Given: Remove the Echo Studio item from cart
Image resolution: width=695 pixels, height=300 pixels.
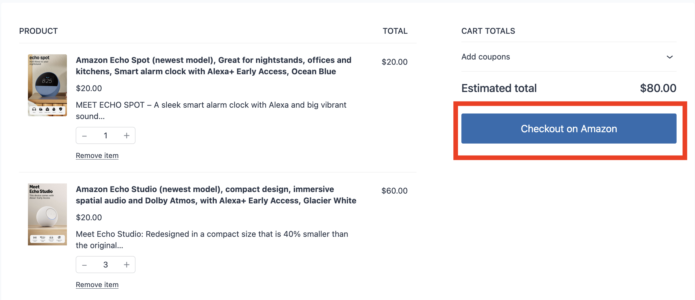Looking at the screenshot, I should pyautogui.click(x=97, y=285).
